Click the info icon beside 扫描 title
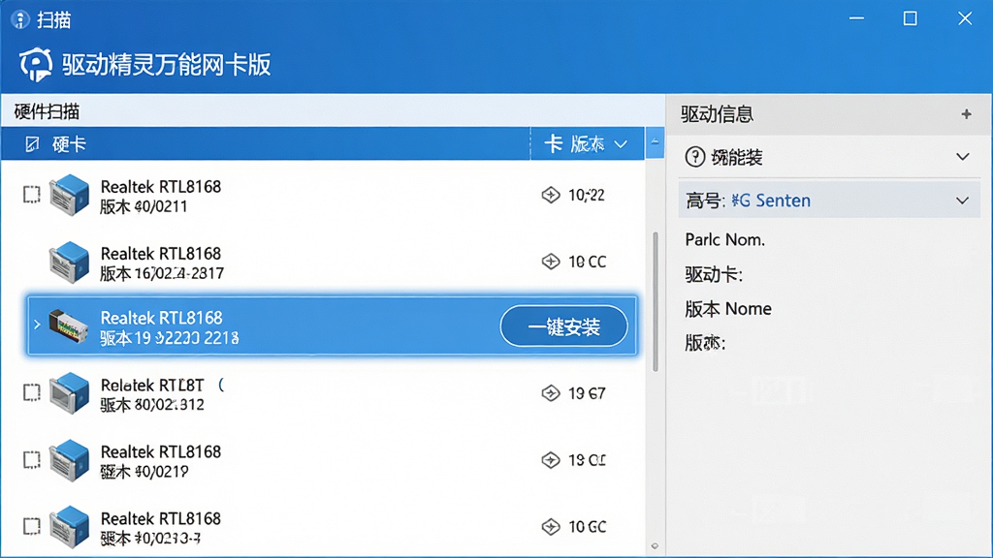This screenshot has width=993, height=558. [x=19, y=19]
